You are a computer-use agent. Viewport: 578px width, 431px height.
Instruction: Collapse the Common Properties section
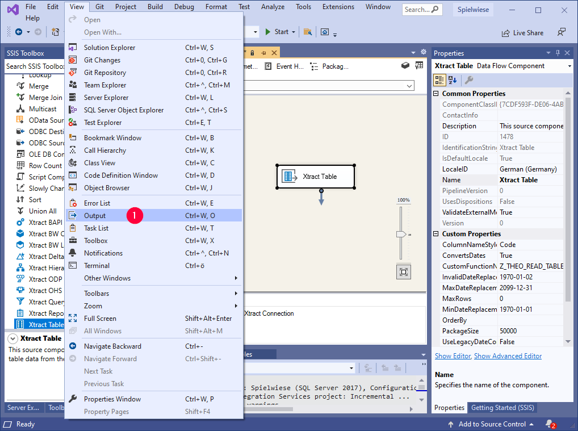tap(436, 94)
